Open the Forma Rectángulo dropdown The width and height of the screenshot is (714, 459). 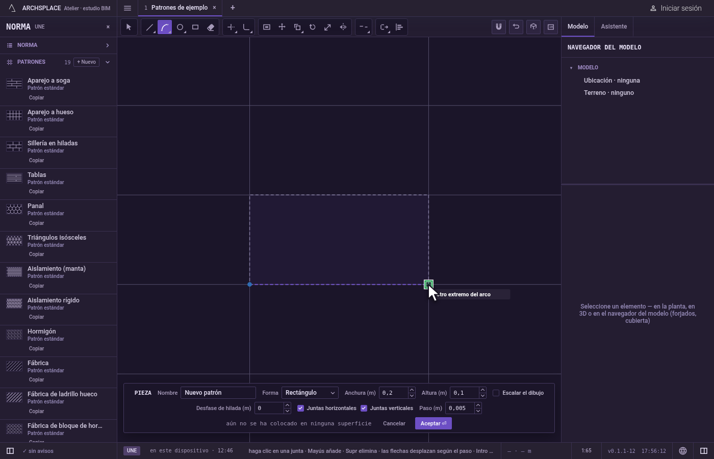point(310,393)
